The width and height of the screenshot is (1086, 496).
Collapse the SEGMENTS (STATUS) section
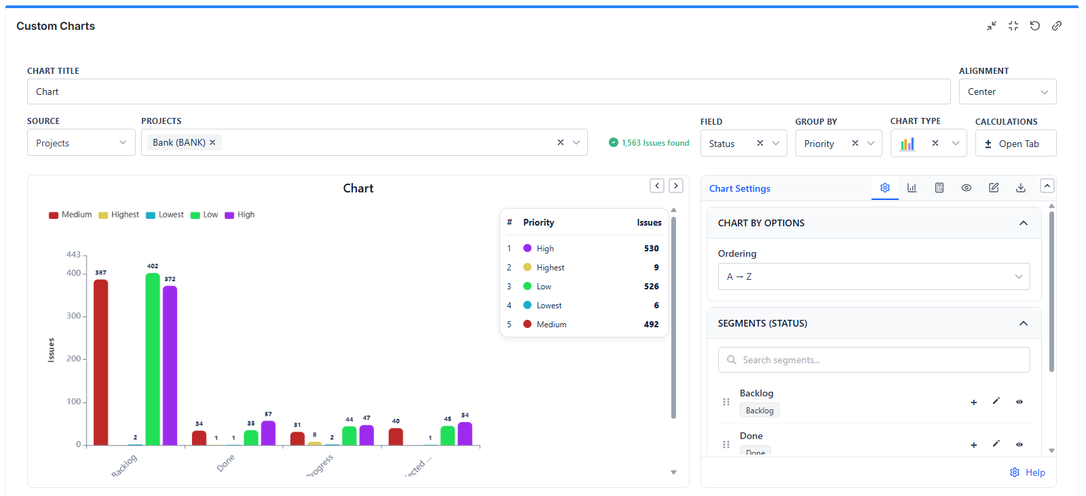pos(1024,323)
